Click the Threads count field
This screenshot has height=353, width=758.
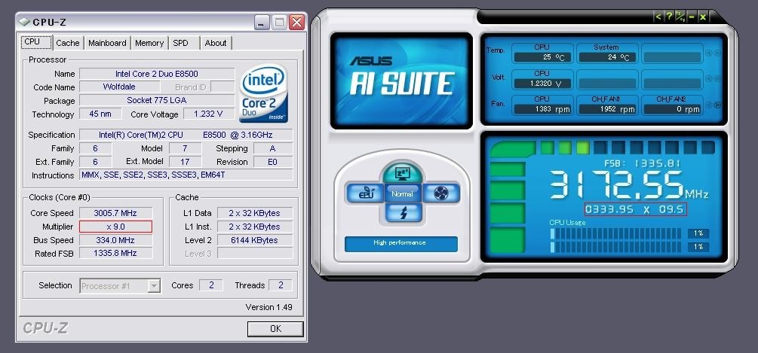coord(281,285)
